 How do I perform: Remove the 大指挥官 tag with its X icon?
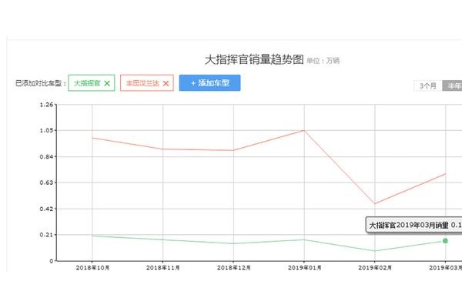[107, 83]
